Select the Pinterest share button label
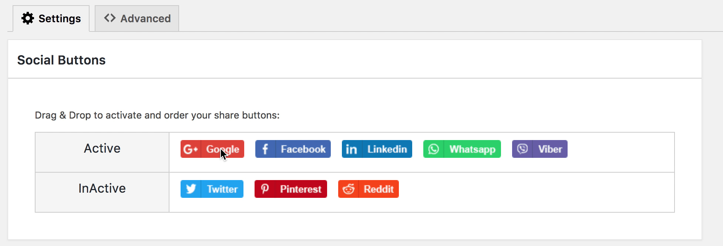The image size is (723, 246). pos(300,189)
